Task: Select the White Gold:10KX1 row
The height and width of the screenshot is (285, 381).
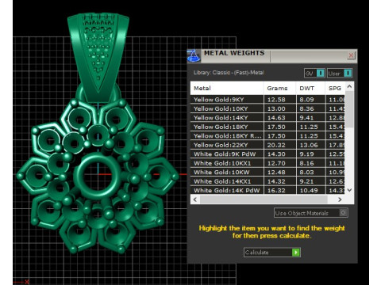Action: click(x=267, y=163)
